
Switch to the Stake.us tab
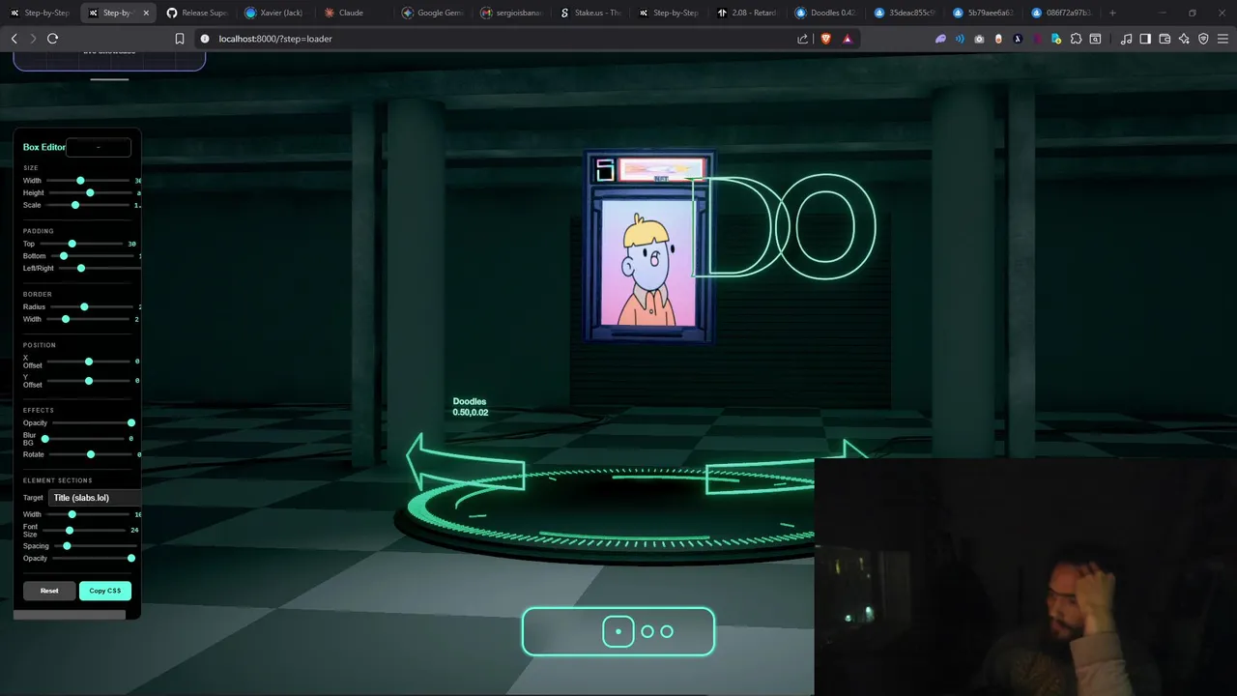590,13
